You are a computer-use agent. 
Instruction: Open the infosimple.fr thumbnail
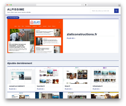tap(105, 75)
